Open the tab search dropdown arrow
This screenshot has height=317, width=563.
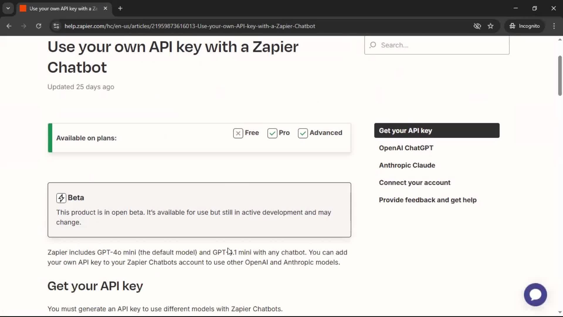click(8, 8)
